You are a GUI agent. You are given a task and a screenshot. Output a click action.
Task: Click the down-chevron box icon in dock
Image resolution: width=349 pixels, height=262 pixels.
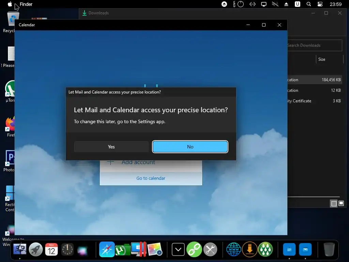178,249
